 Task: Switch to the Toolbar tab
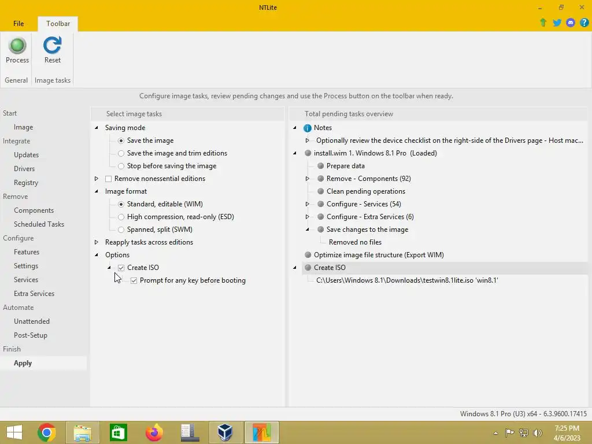pos(58,23)
